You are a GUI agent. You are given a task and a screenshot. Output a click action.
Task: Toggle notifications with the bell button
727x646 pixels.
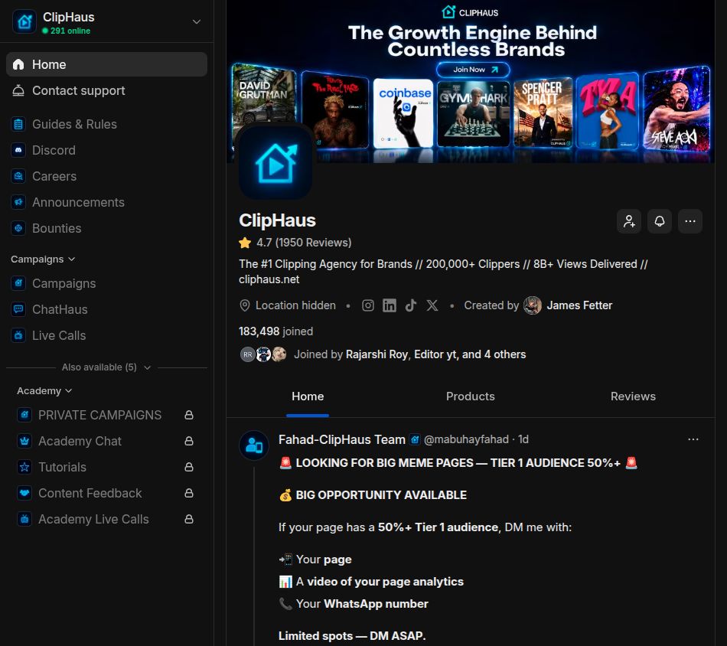click(x=660, y=221)
